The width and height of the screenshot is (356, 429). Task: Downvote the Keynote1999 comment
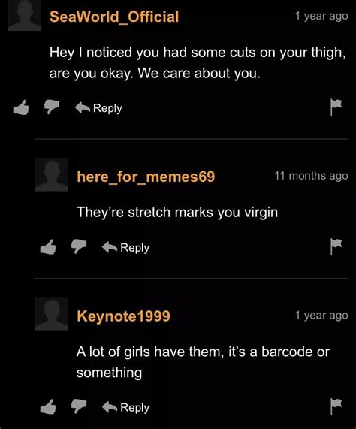[79, 406]
